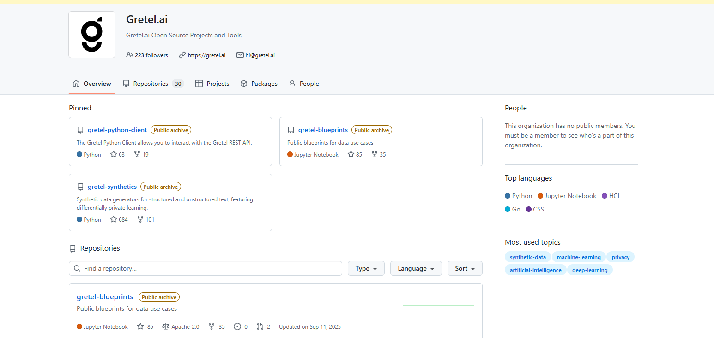Filter by CSS in Top languages
The image size is (714, 338).
click(x=535, y=209)
